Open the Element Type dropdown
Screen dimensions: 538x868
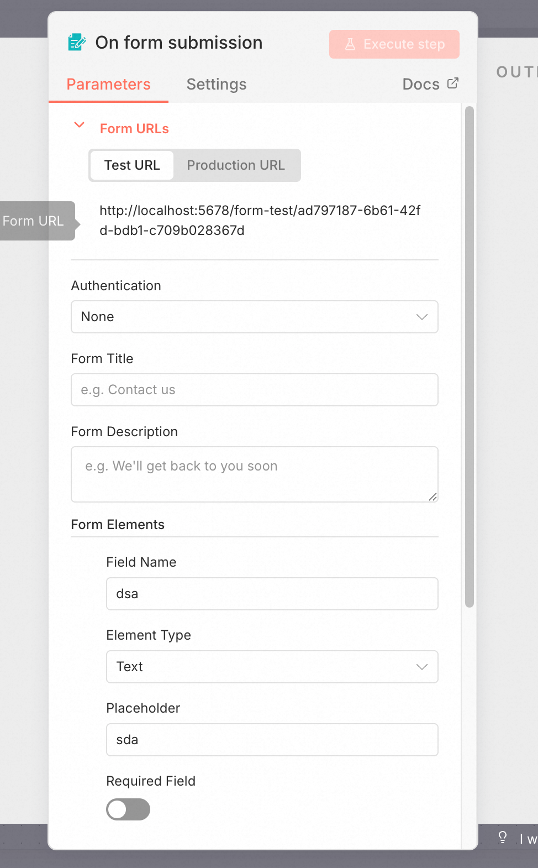click(x=272, y=667)
